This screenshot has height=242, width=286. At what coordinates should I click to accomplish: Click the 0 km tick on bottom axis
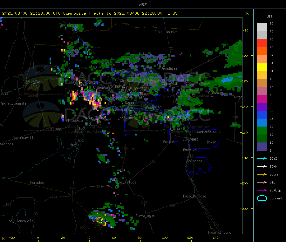(38, 238)
